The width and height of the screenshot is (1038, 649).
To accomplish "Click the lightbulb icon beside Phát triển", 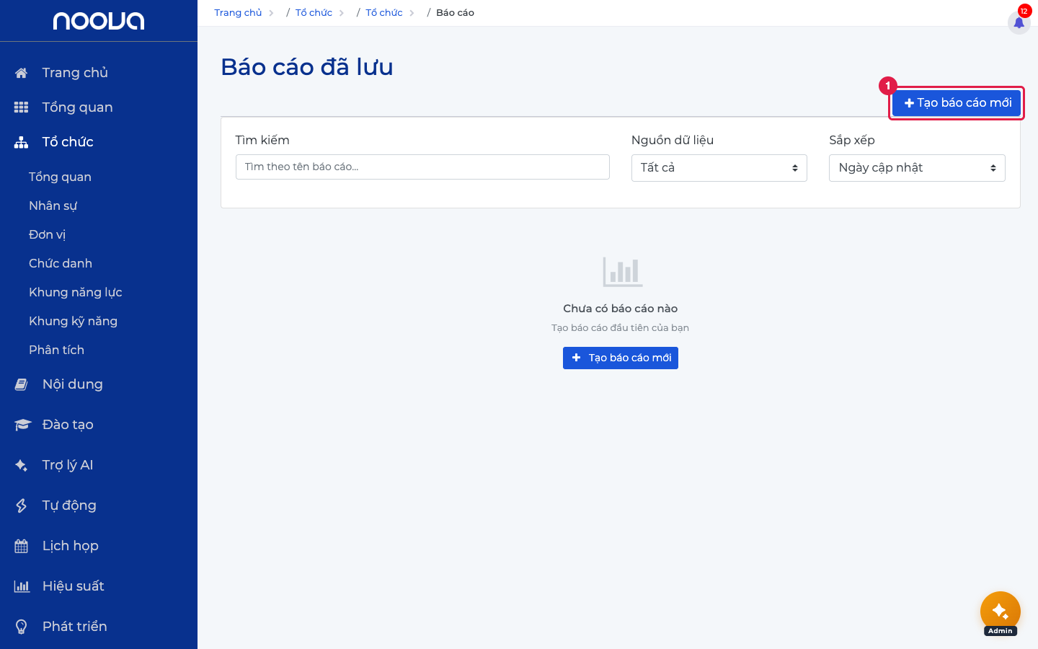I will 22,627.
